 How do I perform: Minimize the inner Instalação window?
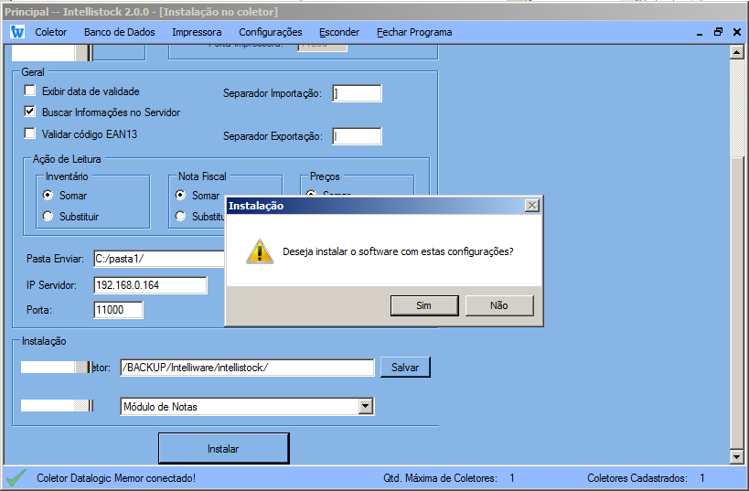coord(700,33)
